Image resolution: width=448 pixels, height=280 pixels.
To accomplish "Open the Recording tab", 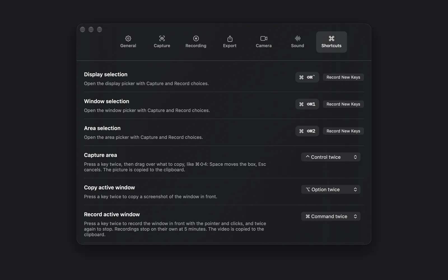I will click(x=196, y=42).
